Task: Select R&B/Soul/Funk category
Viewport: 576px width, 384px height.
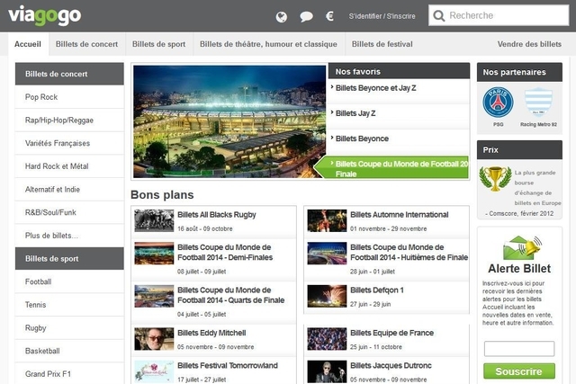Action: pyautogui.click(x=69, y=212)
